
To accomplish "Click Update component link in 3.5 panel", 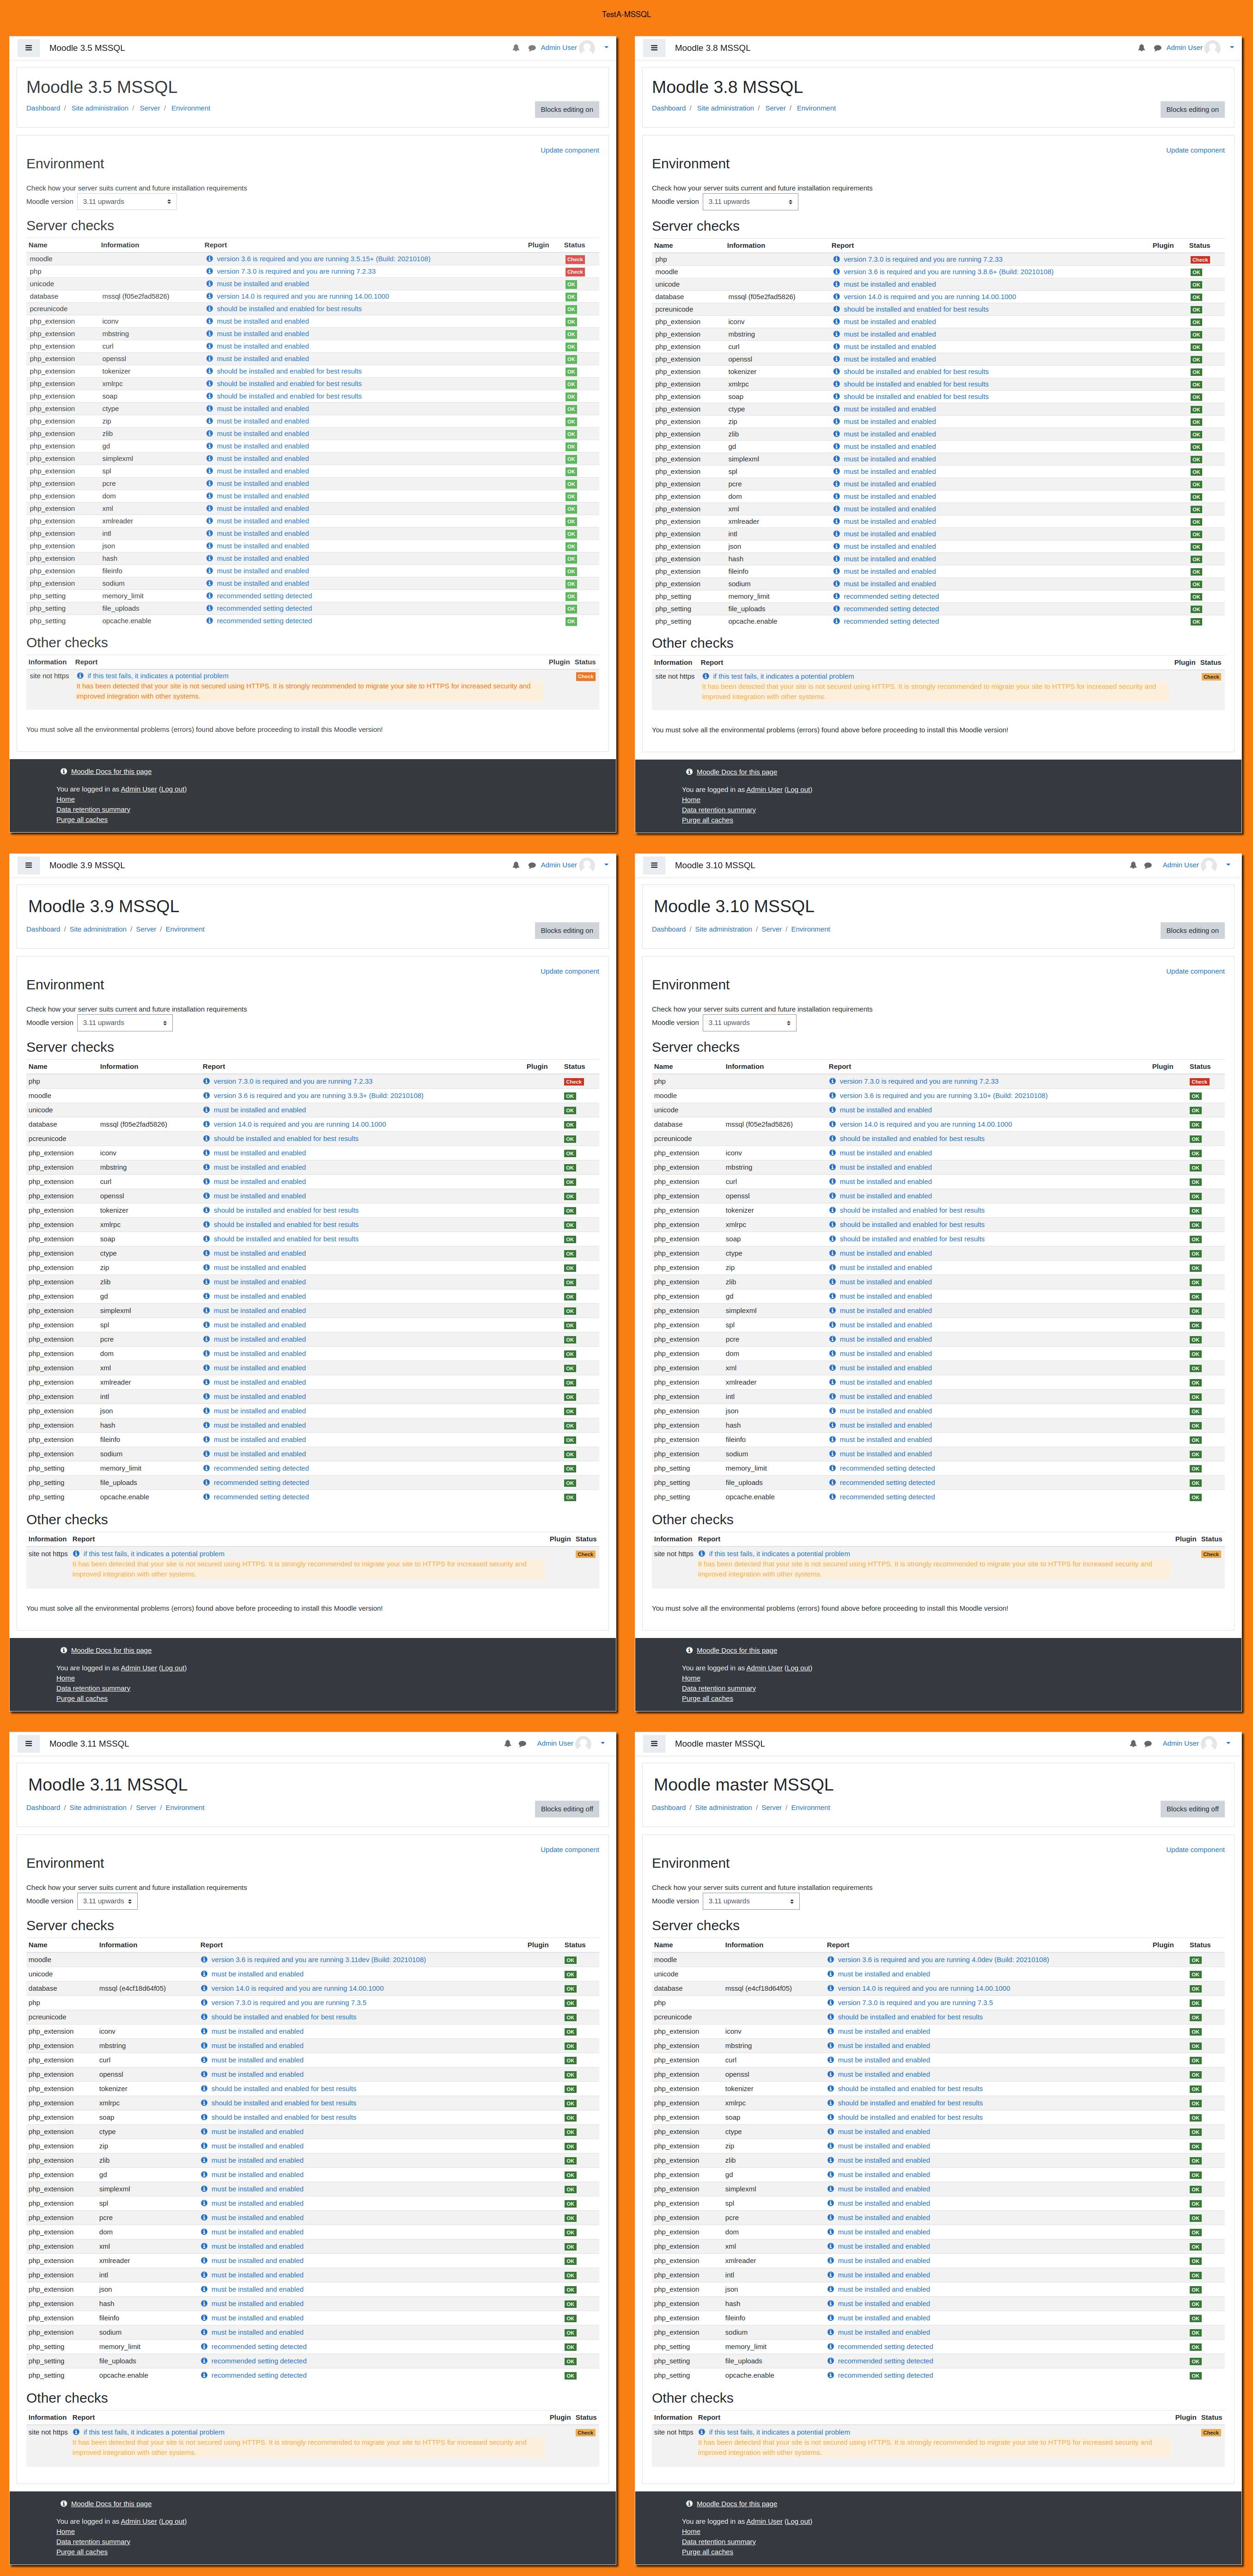I will (570, 150).
